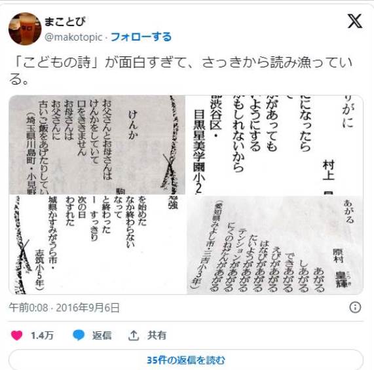374x370 pixels.
Task: Follow the account via フォローする
Action: coord(141,37)
